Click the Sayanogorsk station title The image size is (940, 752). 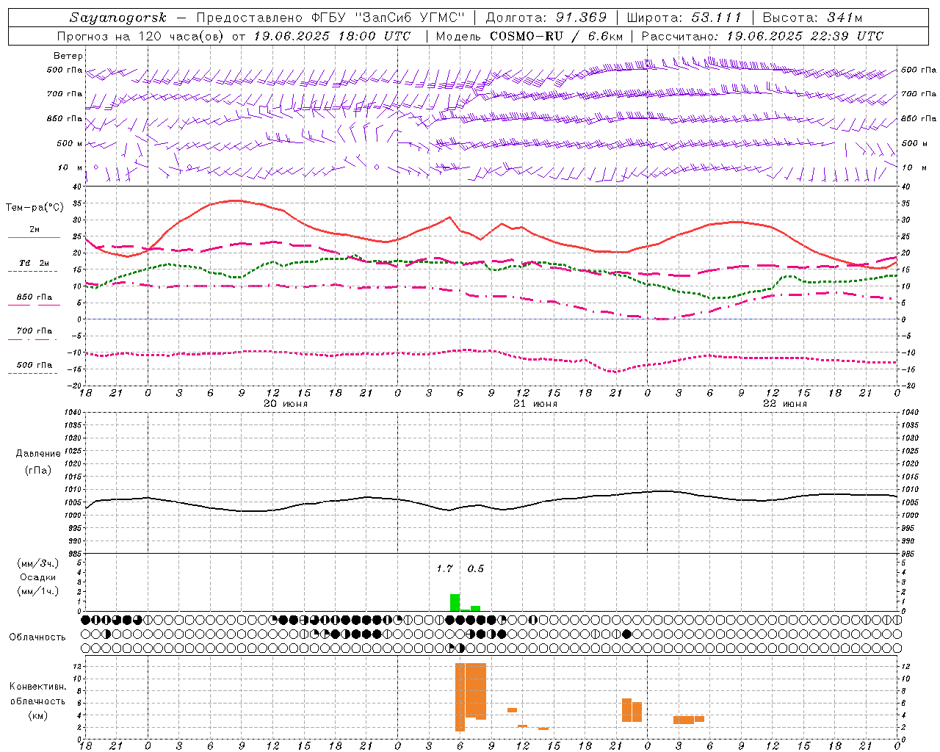click(x=118, y=18)
